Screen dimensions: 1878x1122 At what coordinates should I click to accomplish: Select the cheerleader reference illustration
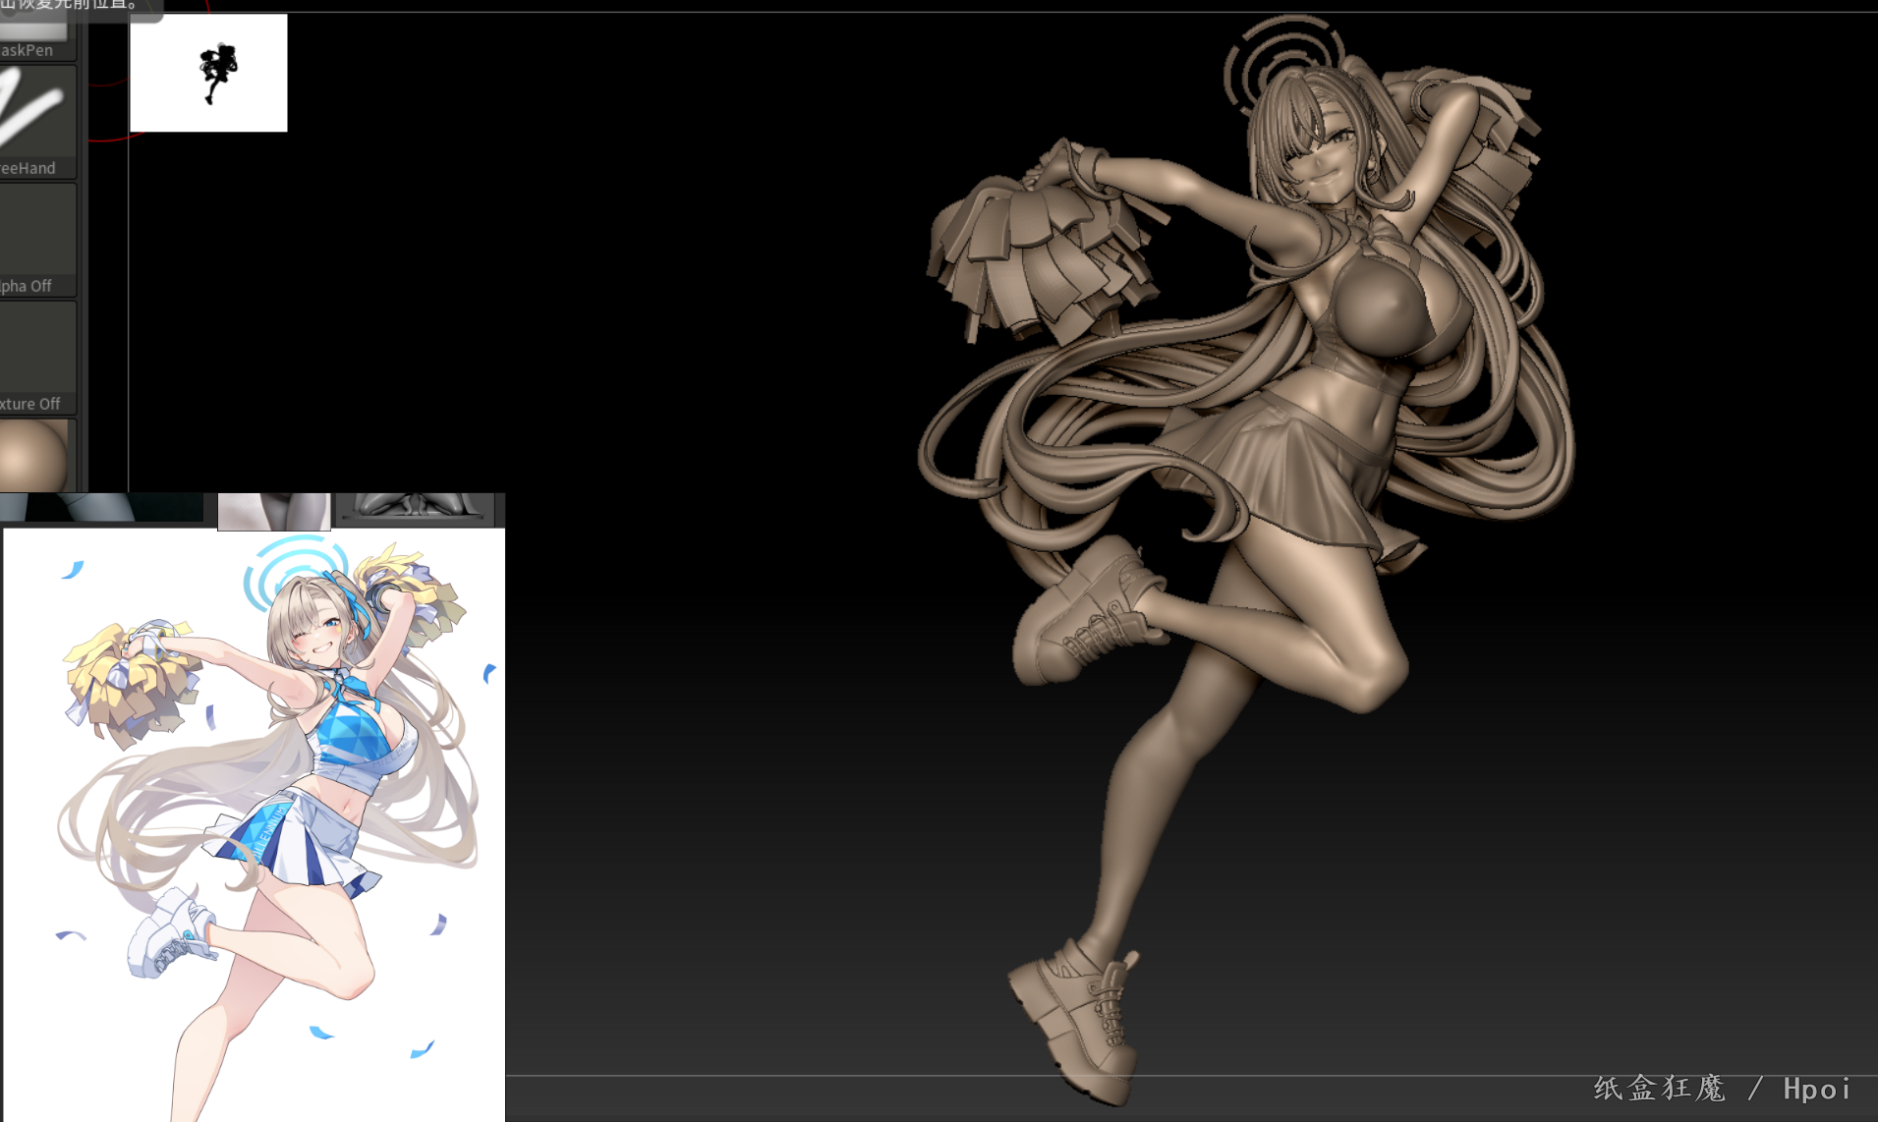coord(255,825)
